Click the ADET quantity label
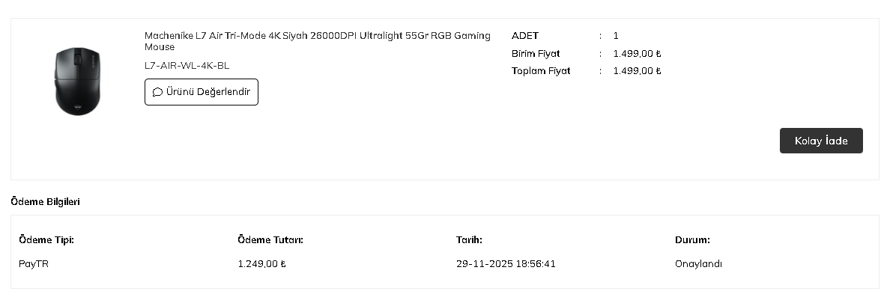The height and width of the screenshot is (303, 884). pyautogui.click(x=524, y=36)
